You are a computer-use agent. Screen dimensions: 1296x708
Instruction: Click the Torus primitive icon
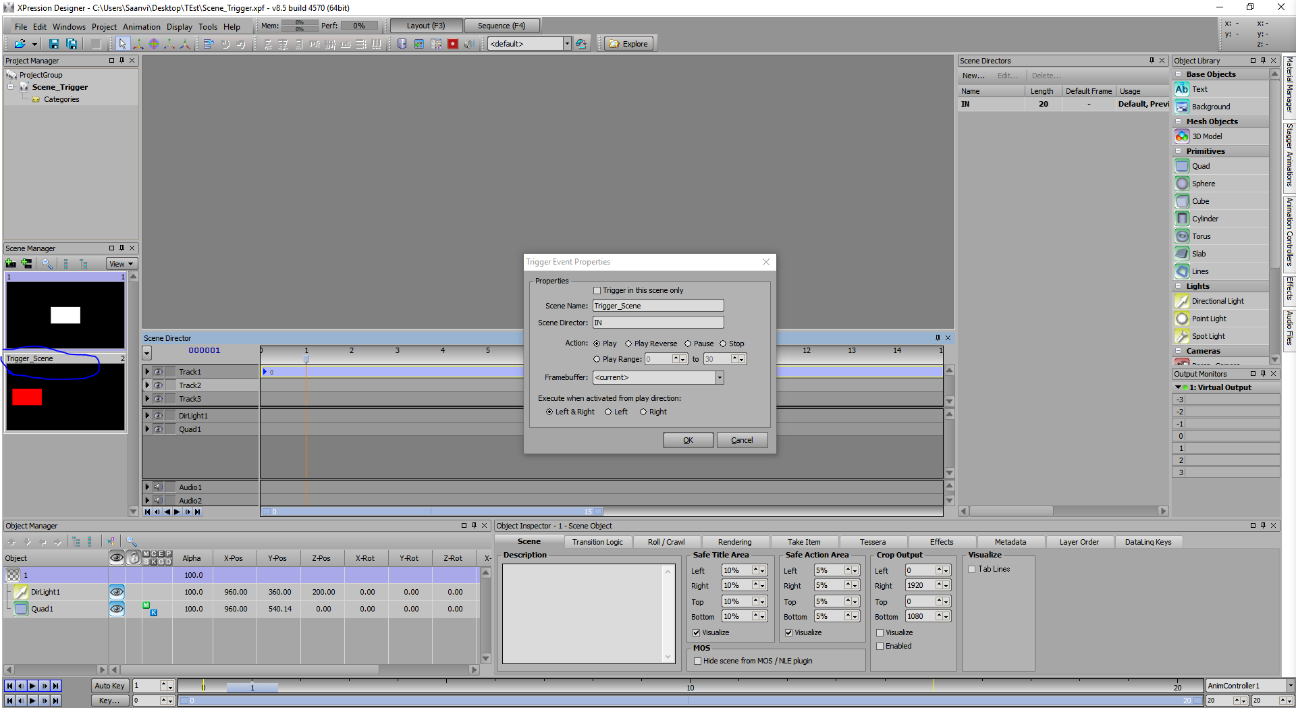(x=1182, y=236)
